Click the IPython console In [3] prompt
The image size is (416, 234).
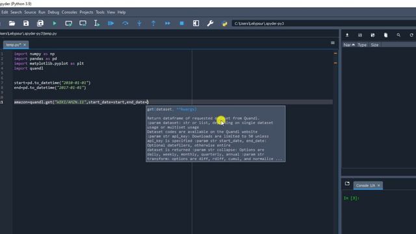tap(351, 198)
